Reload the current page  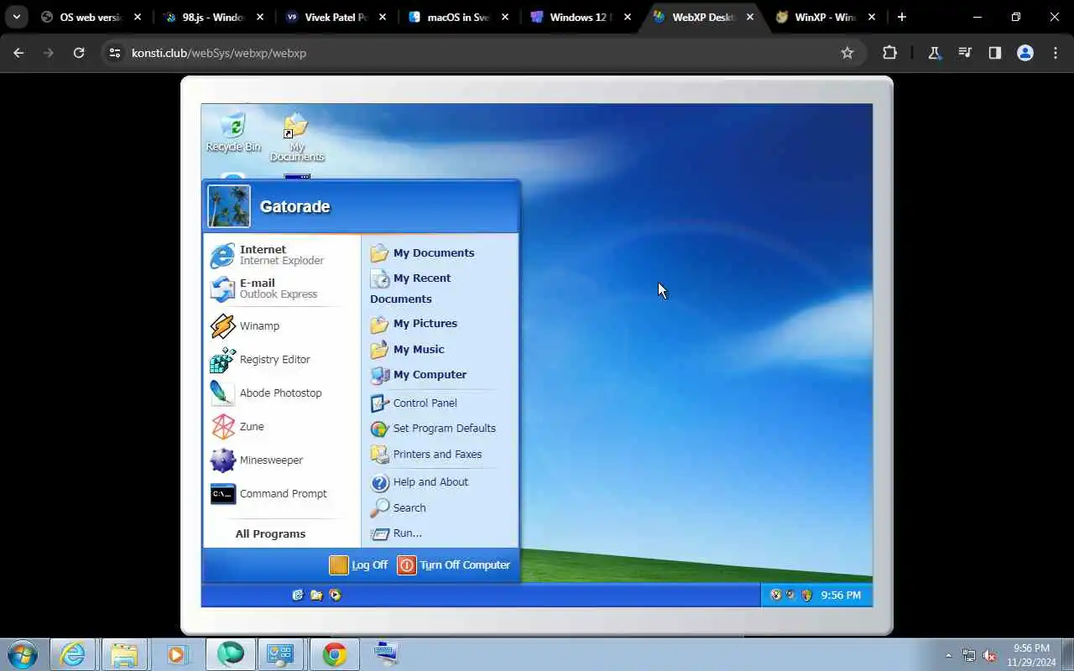[79, 53]
